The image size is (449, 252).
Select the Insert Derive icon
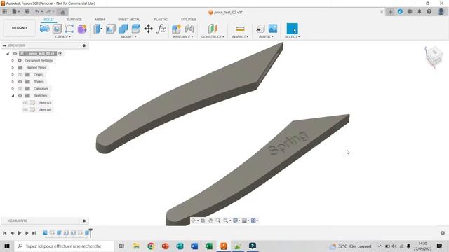coord(260,29)
